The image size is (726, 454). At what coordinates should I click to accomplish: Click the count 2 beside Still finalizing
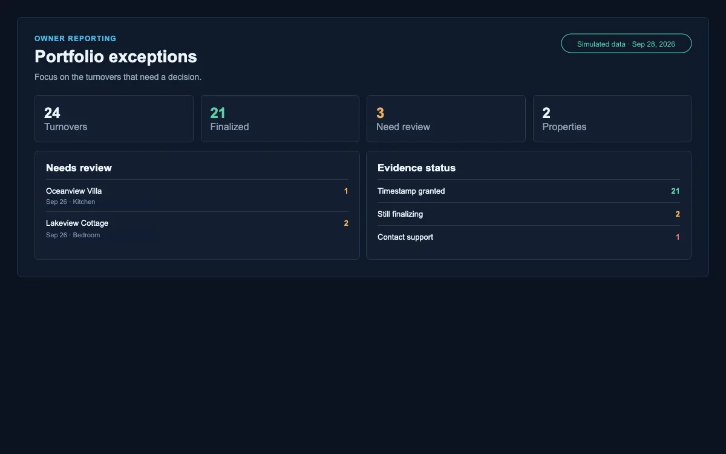pos(678,214)
